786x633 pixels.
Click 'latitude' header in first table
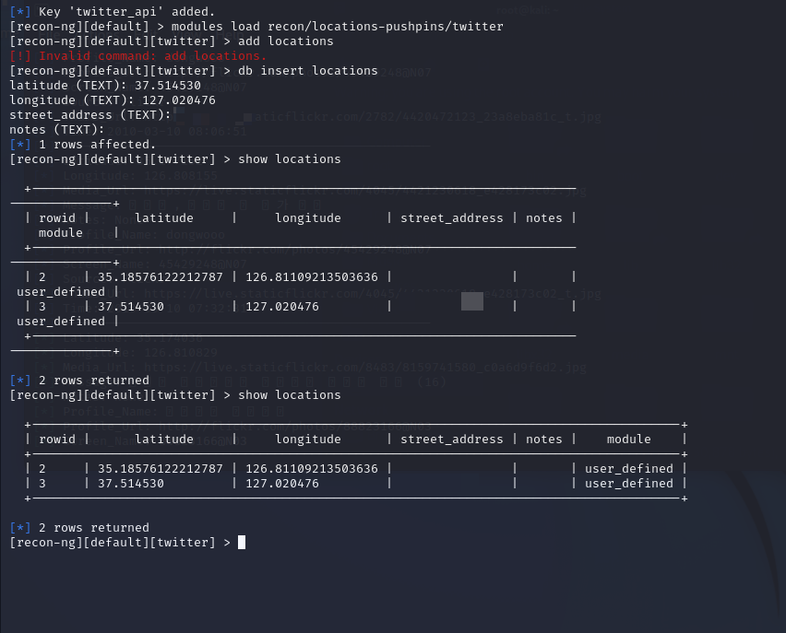pos(164,218)
